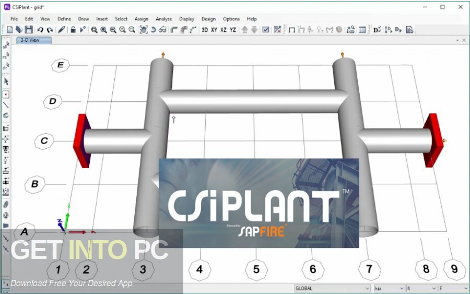
Task: Zoom out one step
Action: tap(132, 30)
